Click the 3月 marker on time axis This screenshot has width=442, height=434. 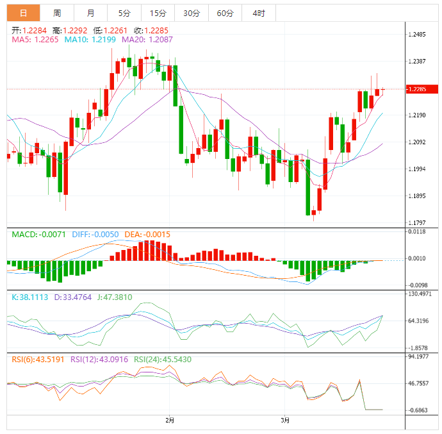click(x=286, y=421)
